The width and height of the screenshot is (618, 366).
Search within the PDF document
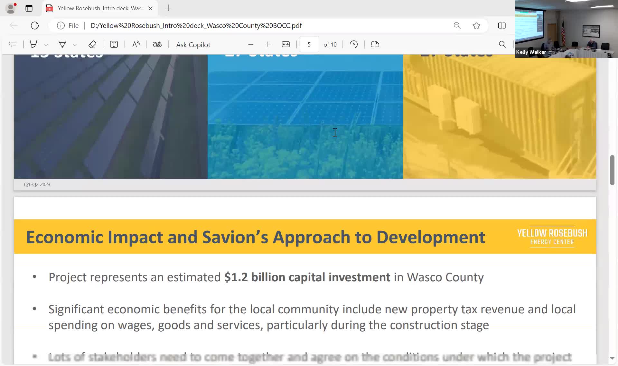pos(502,44)
